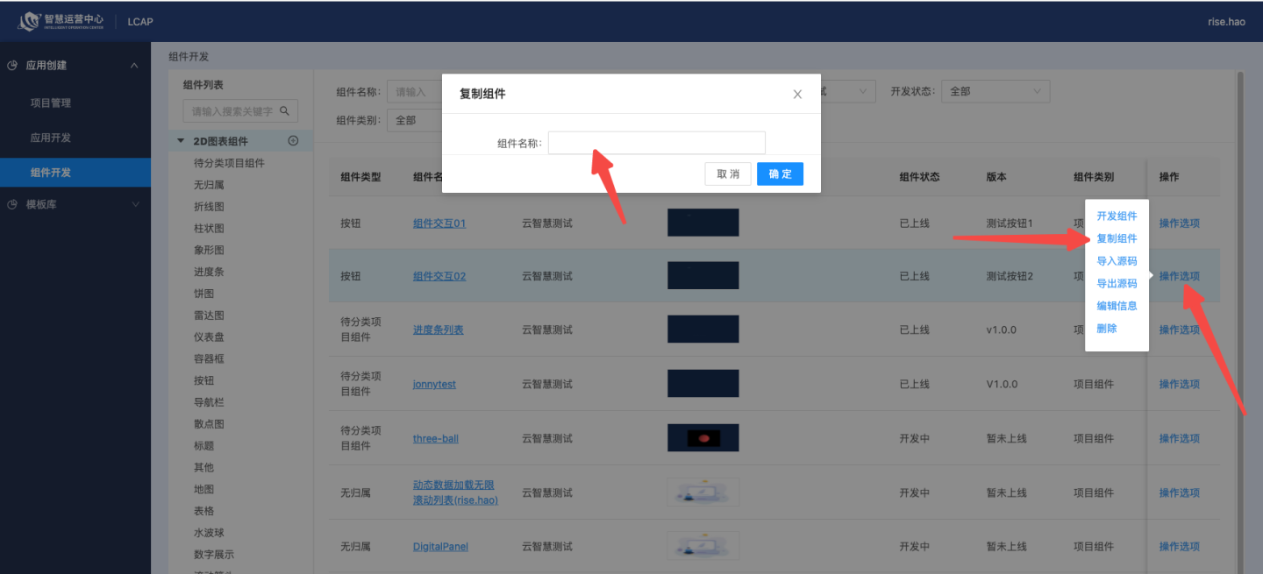The width and height of the screenshot is (1263, 574).
Task: Collapse the 2D图表组件 tree triangle
Action: [181, 140]
